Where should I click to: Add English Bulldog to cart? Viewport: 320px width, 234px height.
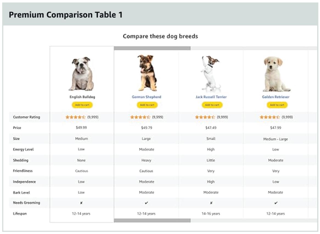[82, 105]
